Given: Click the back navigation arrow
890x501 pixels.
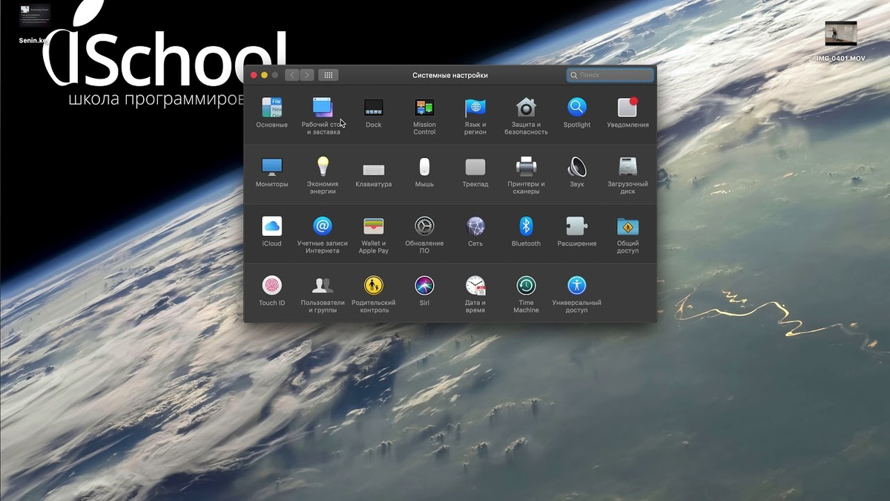Looking at the screenshot, I should (x=291, y=75).
